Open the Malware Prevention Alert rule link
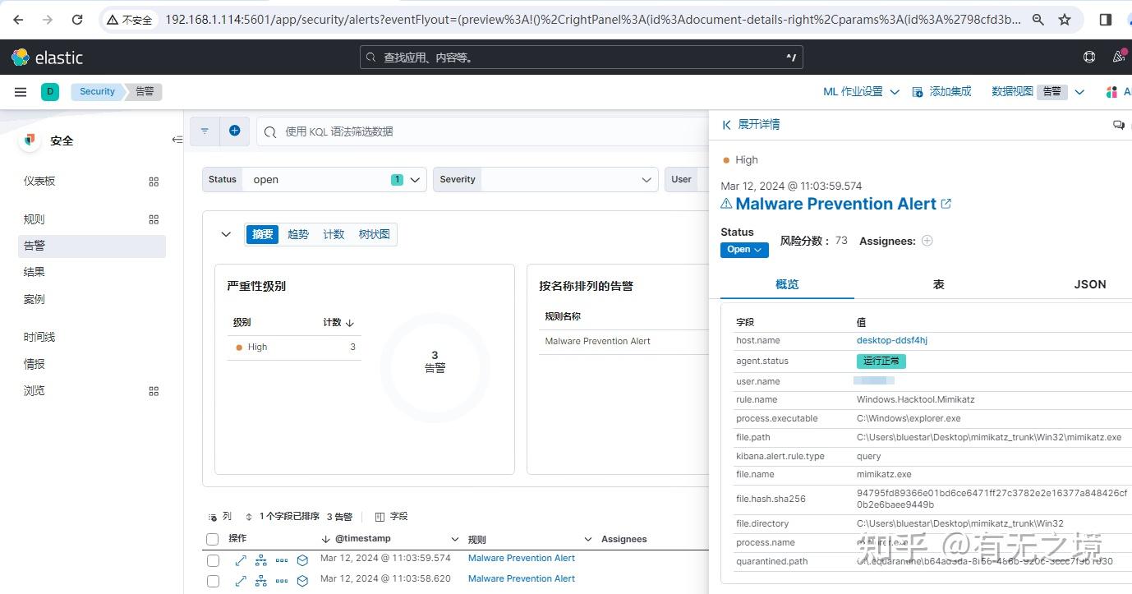Screen dimensions: 1132x594 coord(835,204)
